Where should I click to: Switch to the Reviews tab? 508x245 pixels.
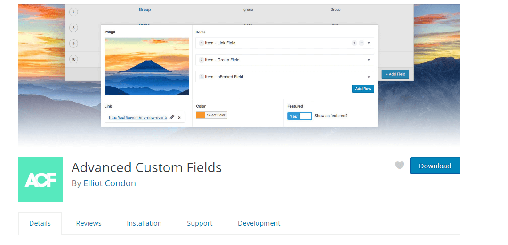pyautogui.click(x=89, y=223)
